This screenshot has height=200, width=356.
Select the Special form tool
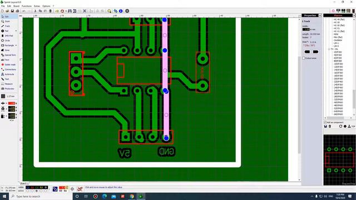point(9,55)
